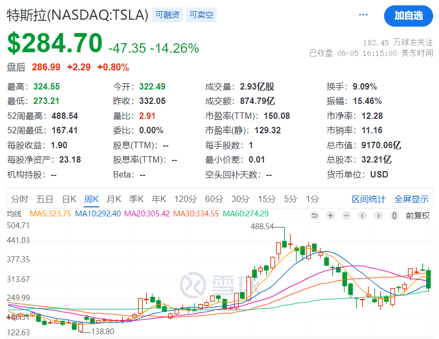Switch to 60分 tab
This screenshot has width=439, height=339.
click(x=214, y=199)
